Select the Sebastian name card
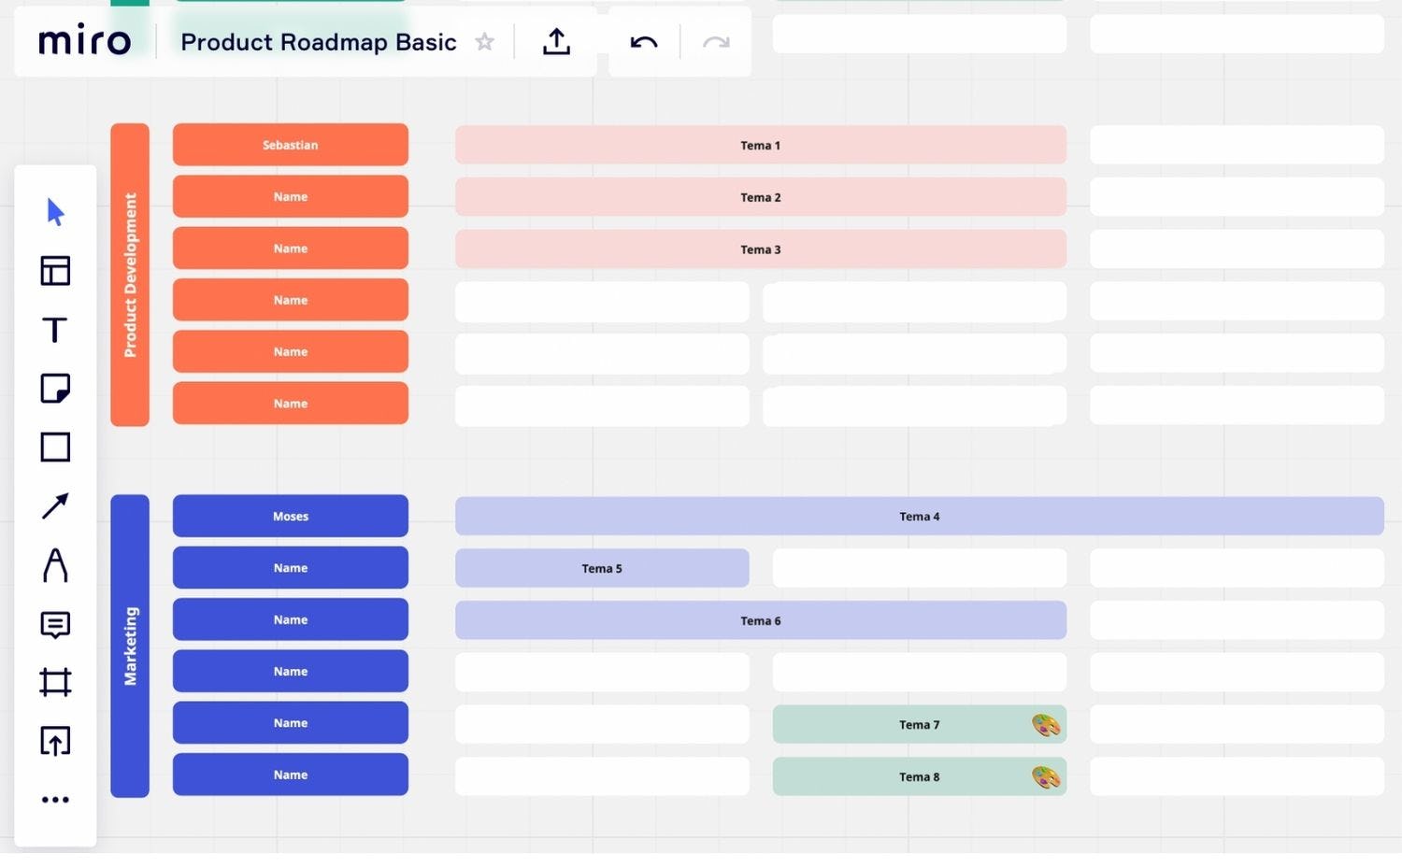1402x867 pixels. click(x=290, y=145)
